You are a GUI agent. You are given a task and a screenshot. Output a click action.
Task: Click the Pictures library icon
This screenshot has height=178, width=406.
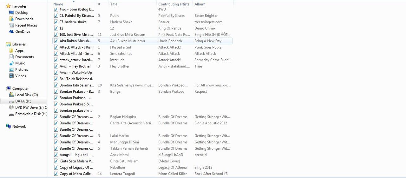(11, 69)
